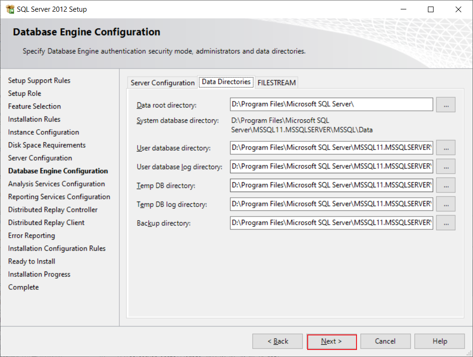
Task: Select the Error Reporting step
Action: click(x=31, y=236)
